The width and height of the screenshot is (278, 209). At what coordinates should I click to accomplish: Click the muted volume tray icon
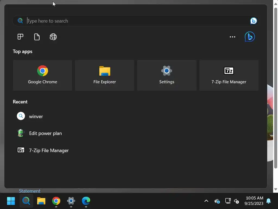tap(236, 201)
